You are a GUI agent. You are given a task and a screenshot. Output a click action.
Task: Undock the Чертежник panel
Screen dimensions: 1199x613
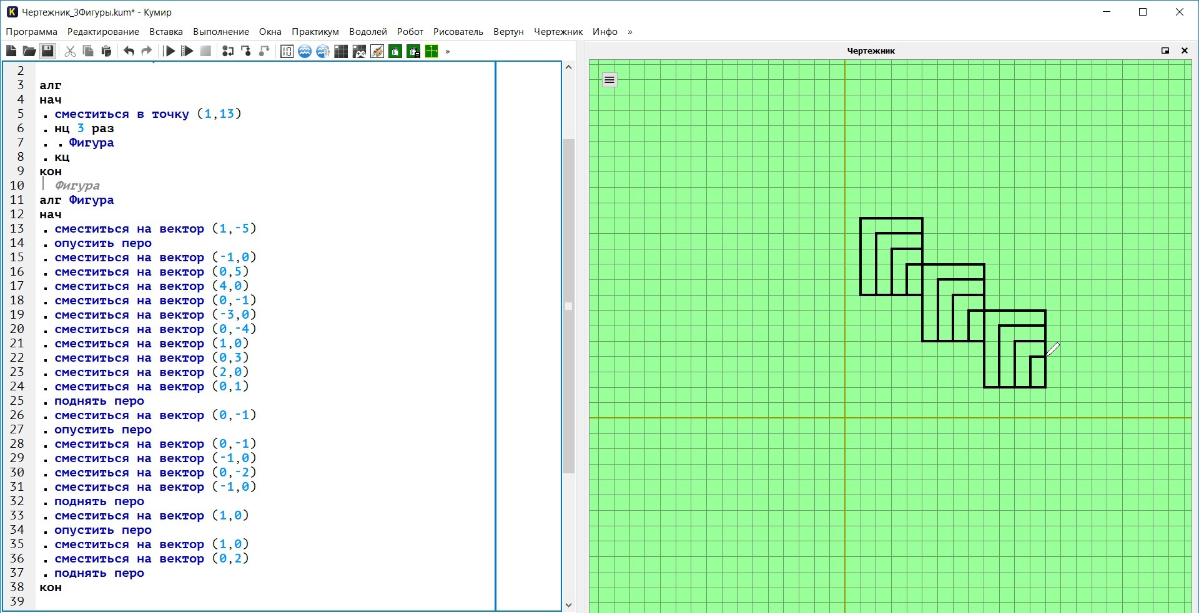click(1165, 51)
